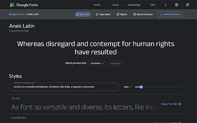The width and height of the screenshot is (197, 123).
Task: Click the Thin 100 style label
Action: [15, 98]
